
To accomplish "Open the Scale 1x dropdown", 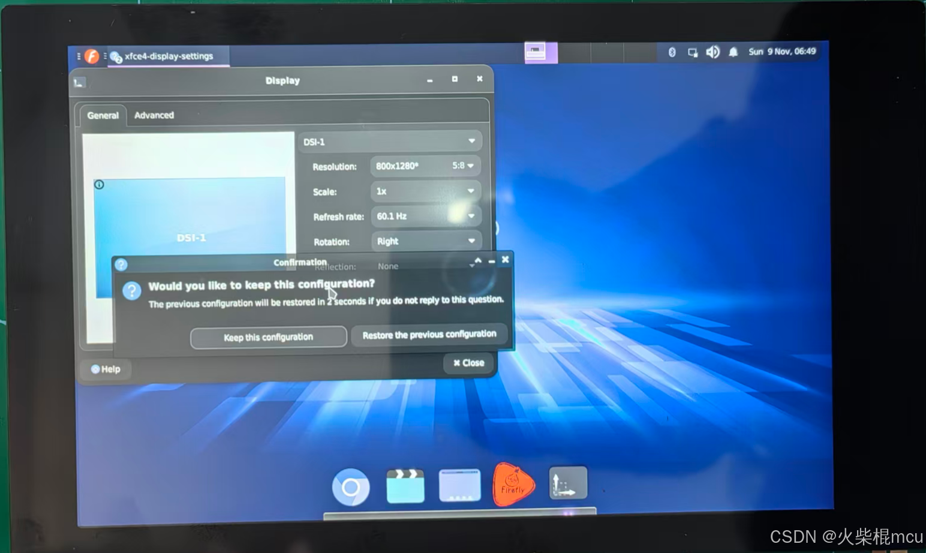I will 426,191.
